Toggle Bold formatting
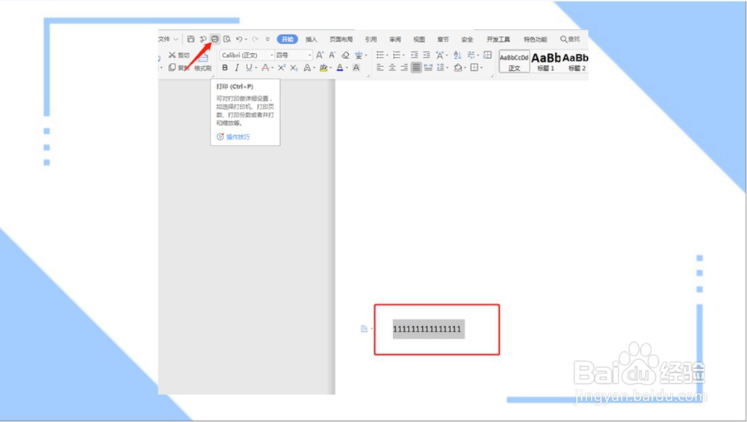This screenshot has height=422, width=747. [225, 68]
